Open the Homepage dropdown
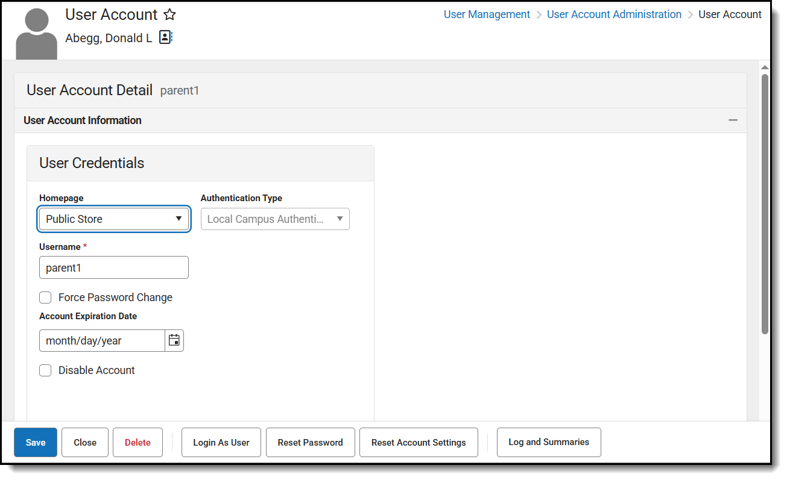787x480 pixels. click(114, 219)
